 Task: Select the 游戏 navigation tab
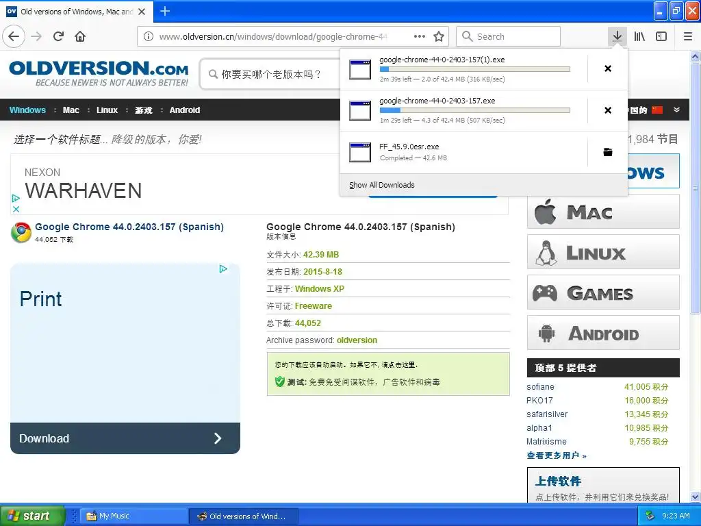(144, 110)
